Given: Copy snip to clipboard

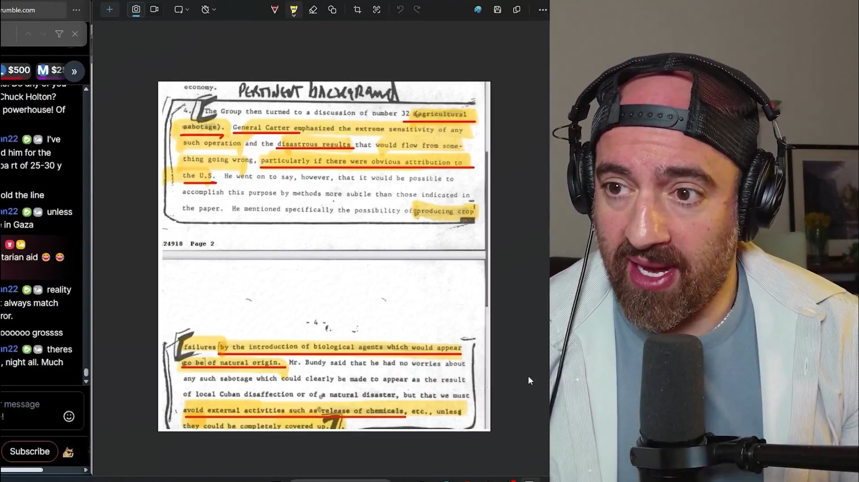Looking at the screenshot, I should 517,9.
